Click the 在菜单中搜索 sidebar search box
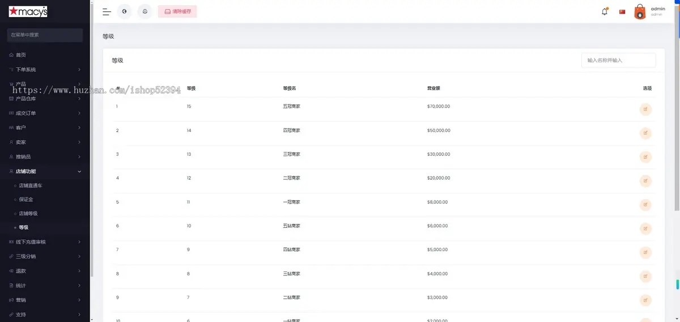The height and width of the screenshot is (322, 680). [x=45, y=35]
